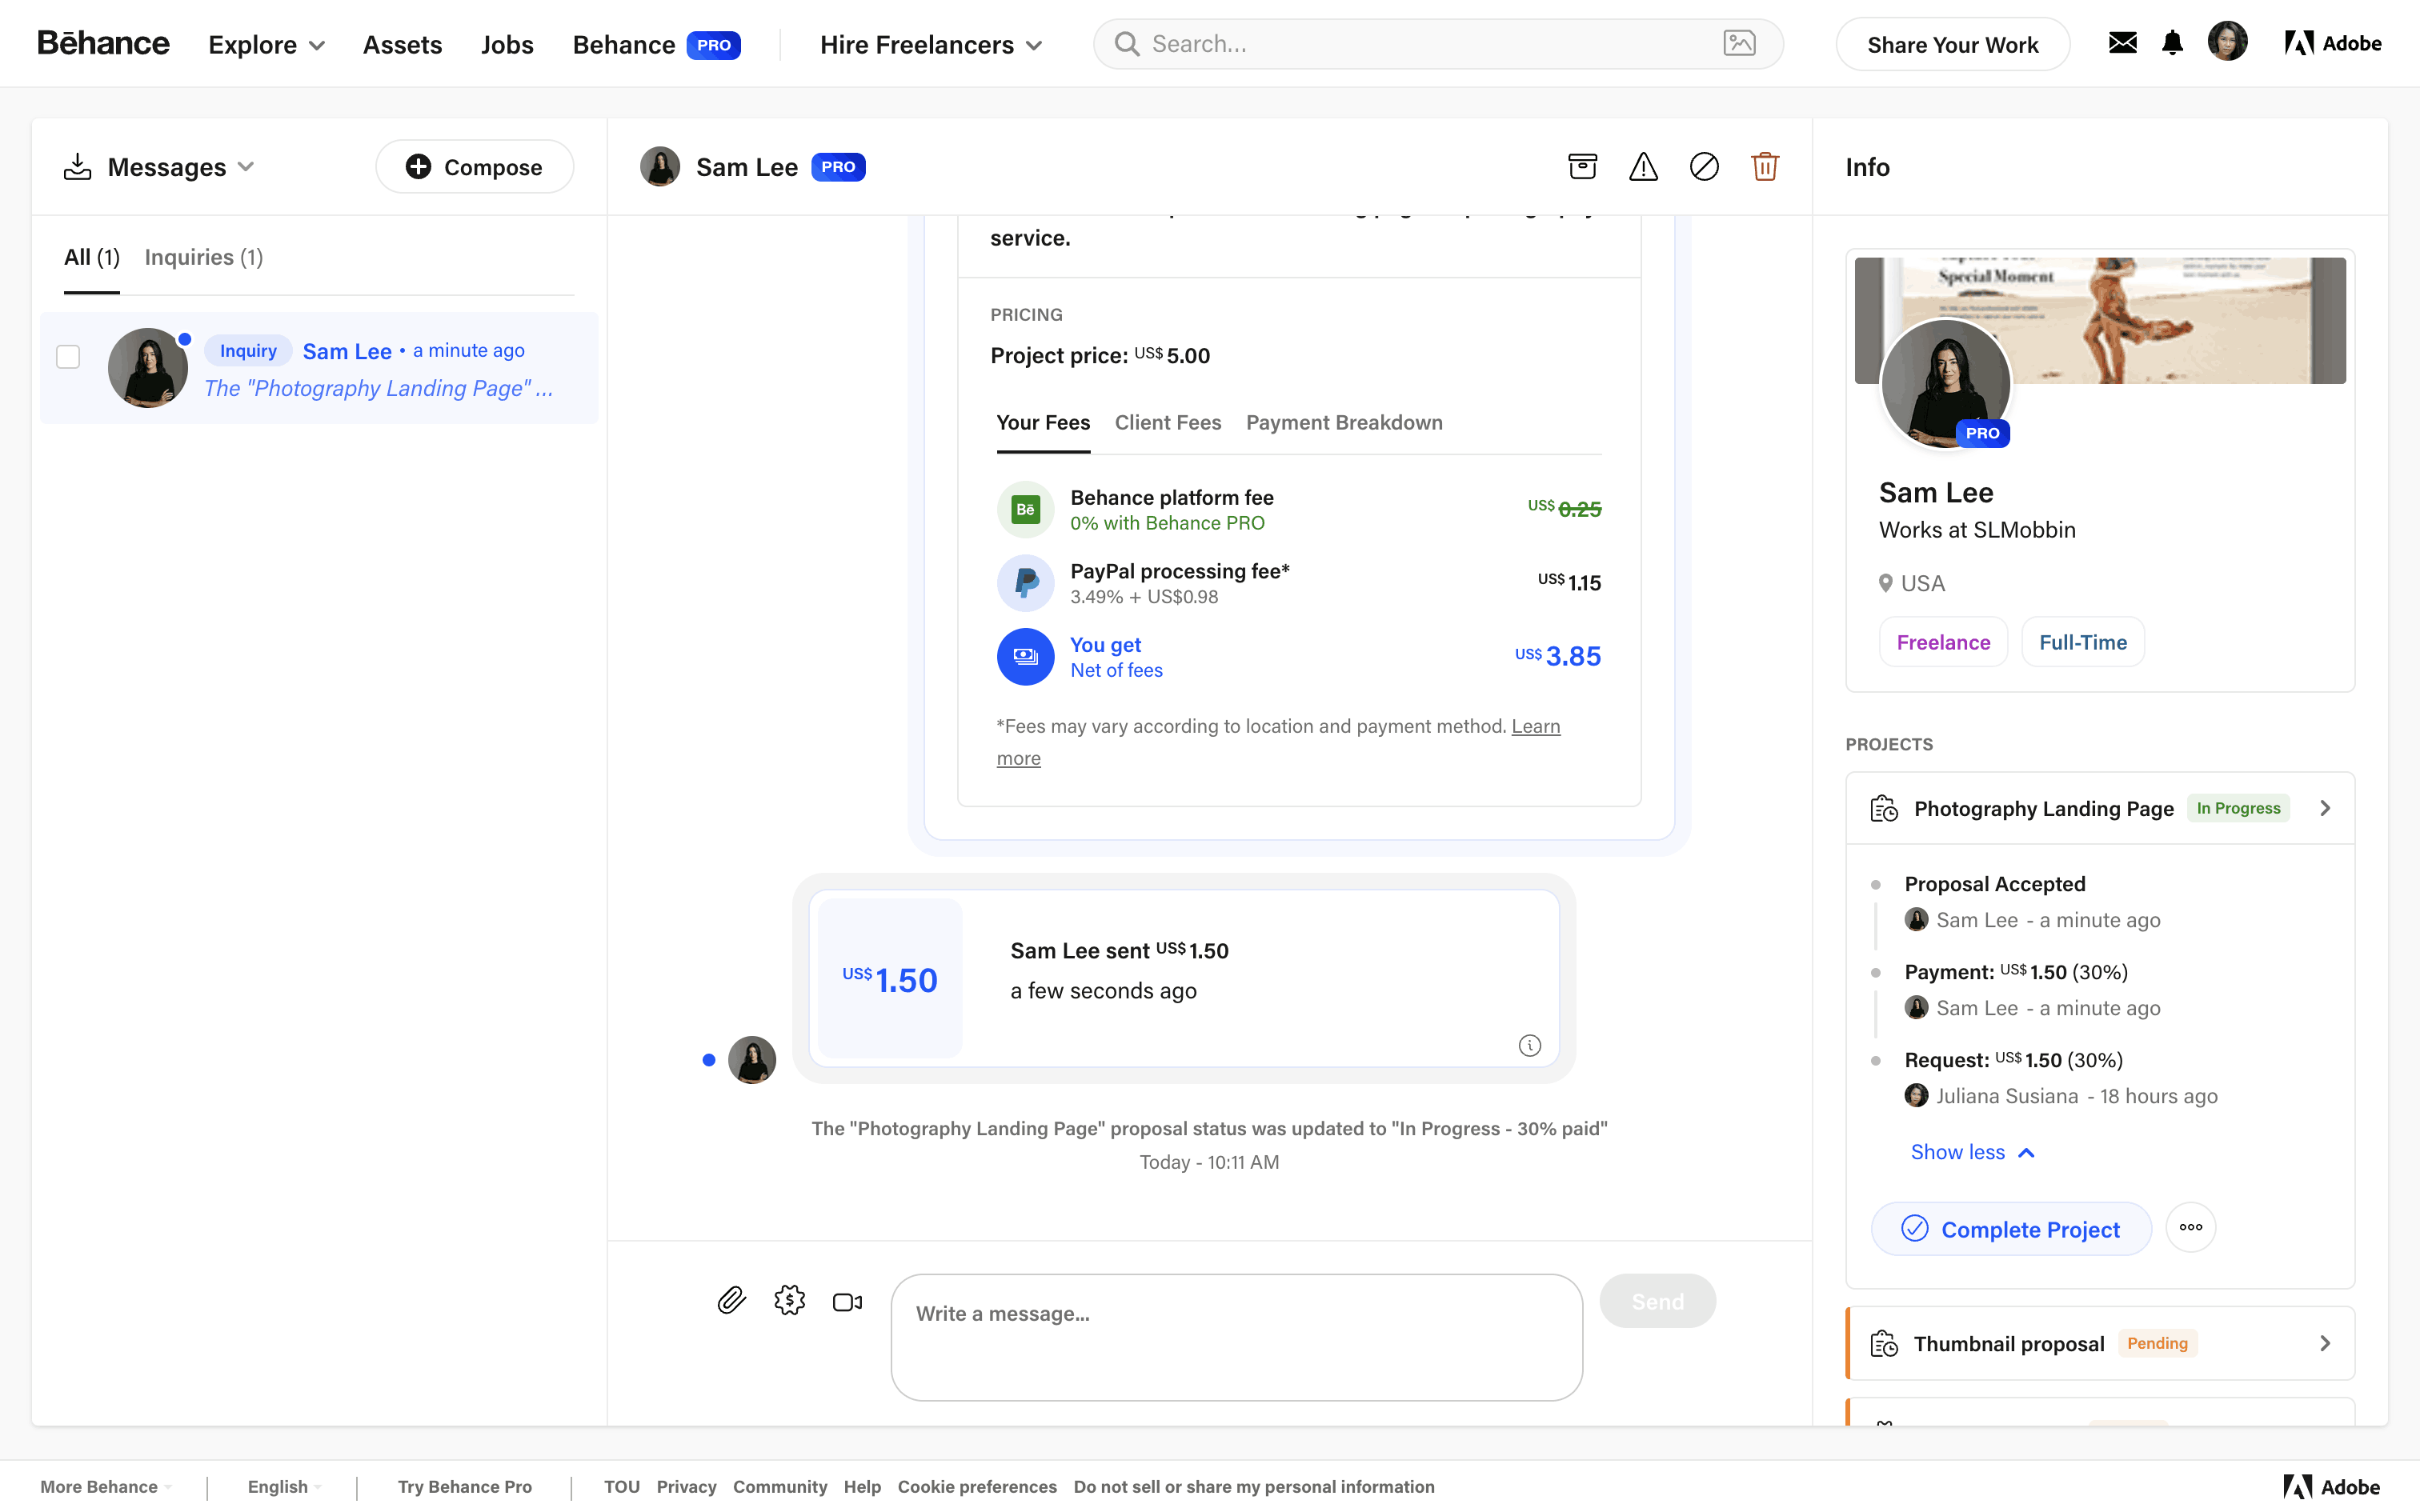Open notifications bell icon

click(x=2172, y=43)
